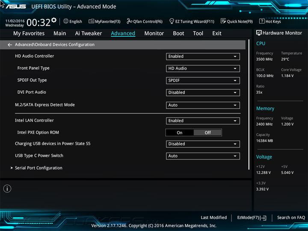Show Hot Keys label
This screenshot has height=231, width=308.
click(x=273, y=21)
